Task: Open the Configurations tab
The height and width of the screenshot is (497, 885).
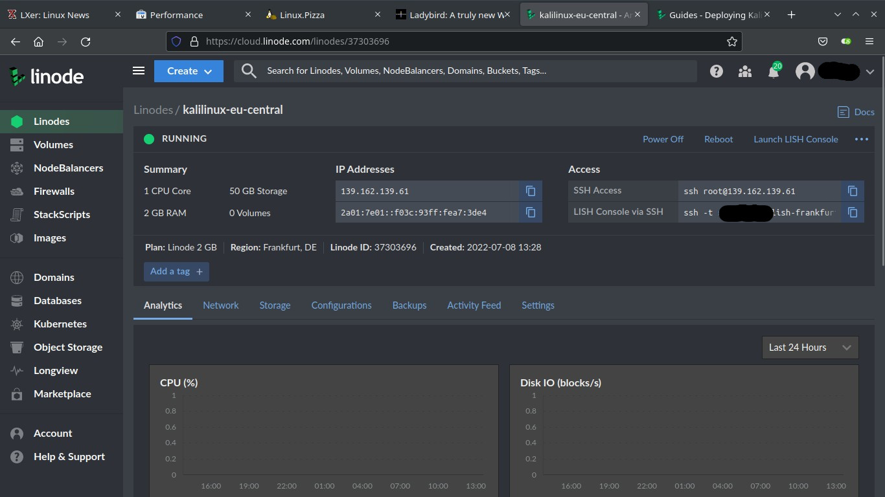Action: 341,305
